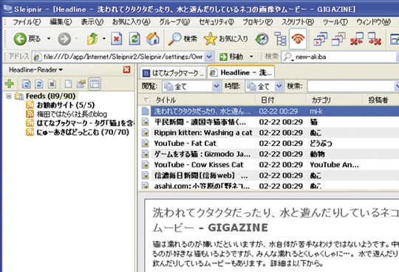This screenshot has width=399, height=272.
Task: Select the ゲームをする猫 : Gizmodo row
Action: click(270, 154)
